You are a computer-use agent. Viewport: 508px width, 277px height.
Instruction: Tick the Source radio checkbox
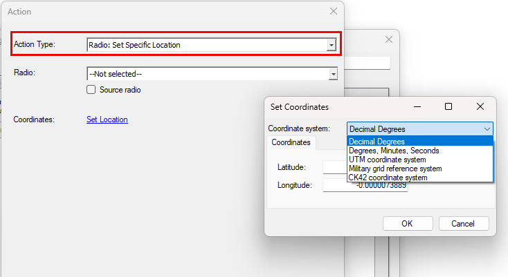pos(91,89)
